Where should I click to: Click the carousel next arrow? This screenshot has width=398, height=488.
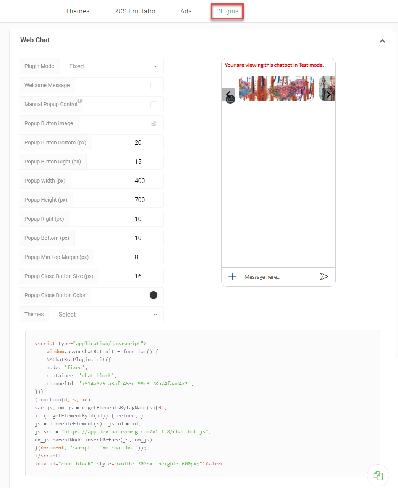328,94
